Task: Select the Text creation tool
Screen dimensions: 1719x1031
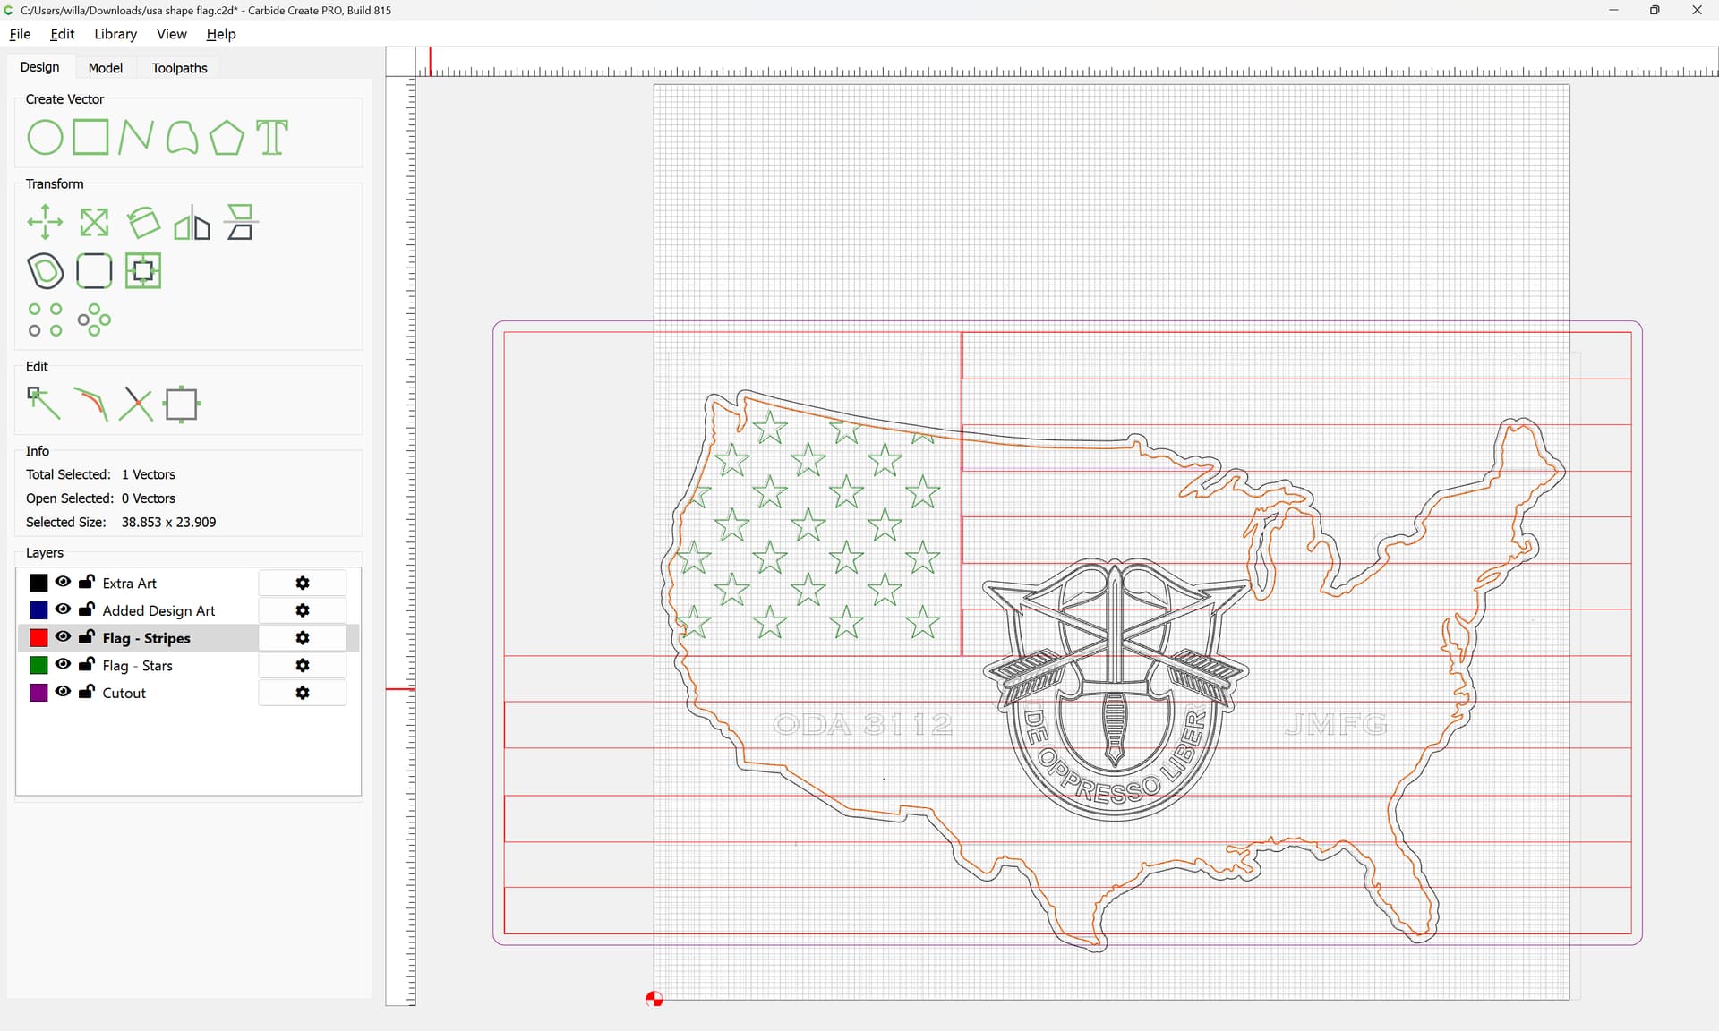Action: point(272,138)
